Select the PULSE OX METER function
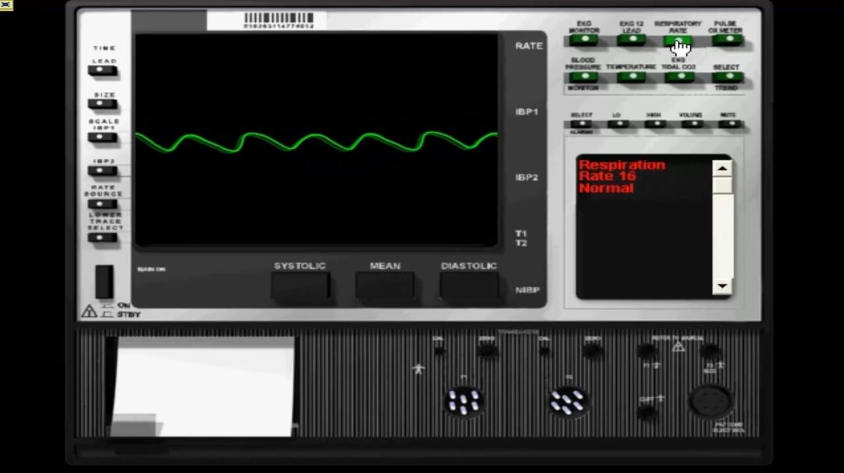844x473 pixels. point(727,40)
